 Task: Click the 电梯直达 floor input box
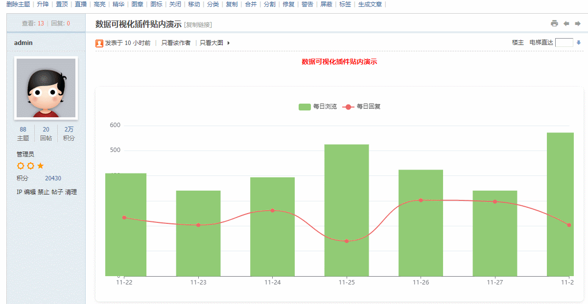coord(564,43)
